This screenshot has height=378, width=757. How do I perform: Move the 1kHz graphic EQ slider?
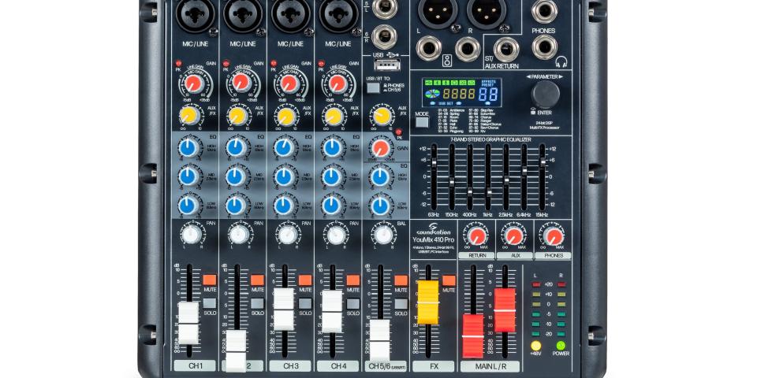coord(487,192)
